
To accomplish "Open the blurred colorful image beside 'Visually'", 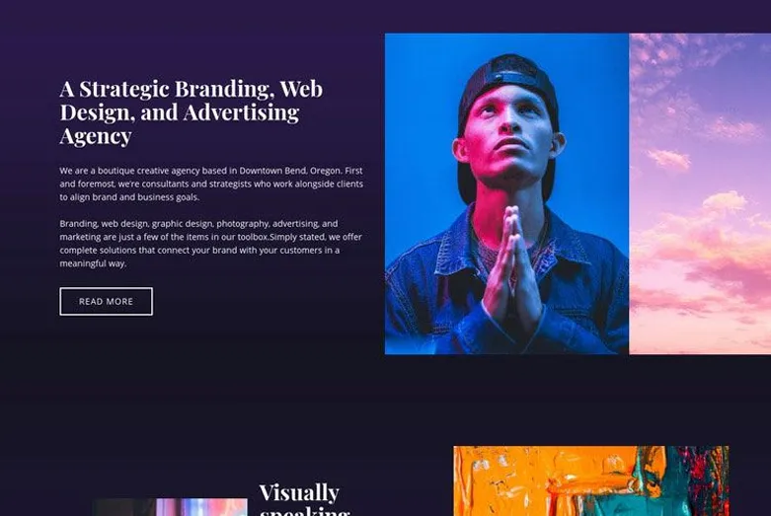I will [x=171, y=507].
